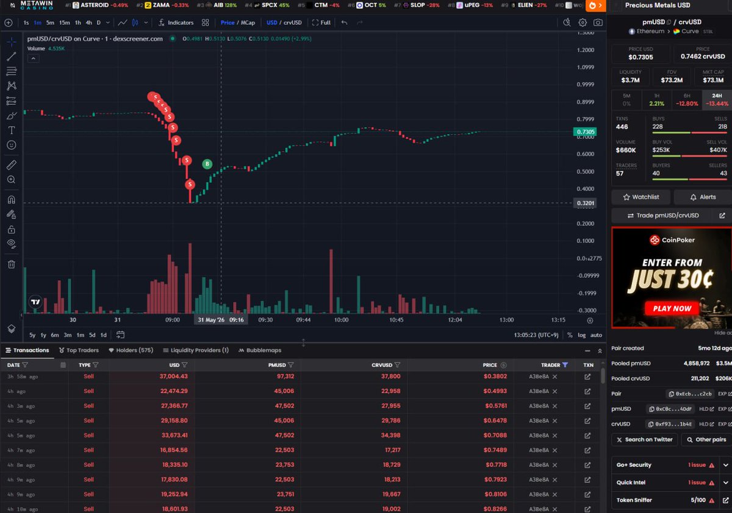Image resolution: width=732 pixels, height=513 pixels.
Task: Toggle Full screen chart mode
Action: point(321,23)
